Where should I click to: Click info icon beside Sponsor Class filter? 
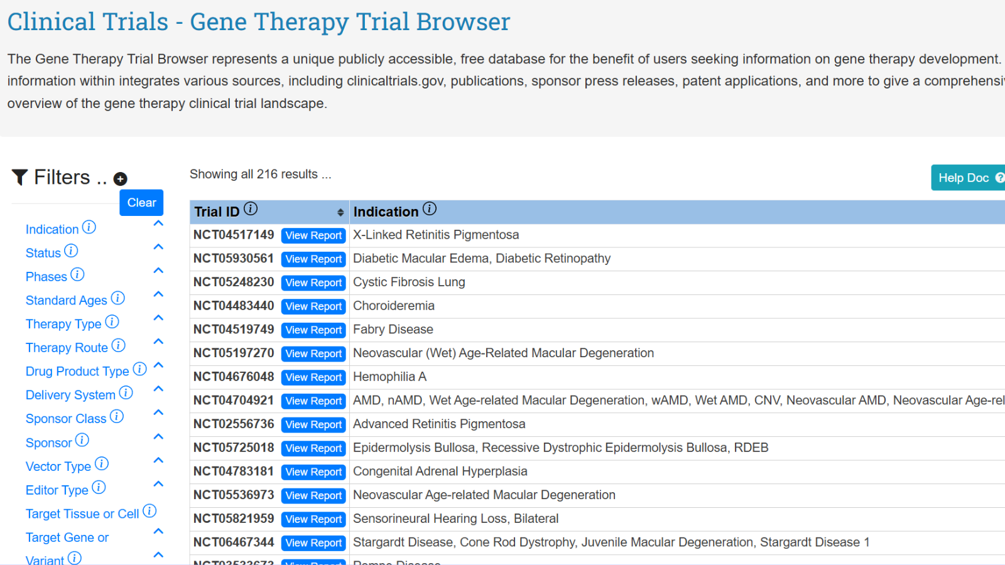(117, 416)
